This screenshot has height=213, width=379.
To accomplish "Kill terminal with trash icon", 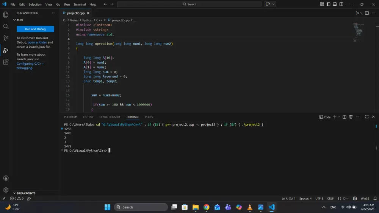I will 351,117.
